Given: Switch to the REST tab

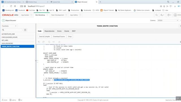Looking at the screenshot, I should [x=74, y=31].
